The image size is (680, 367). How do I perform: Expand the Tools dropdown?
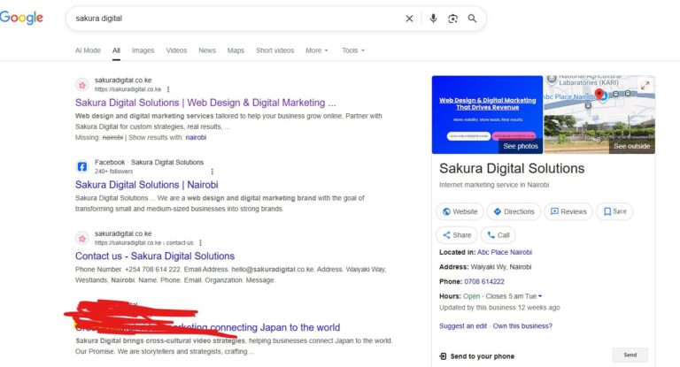pyautogui.click(x=353, y=50)
